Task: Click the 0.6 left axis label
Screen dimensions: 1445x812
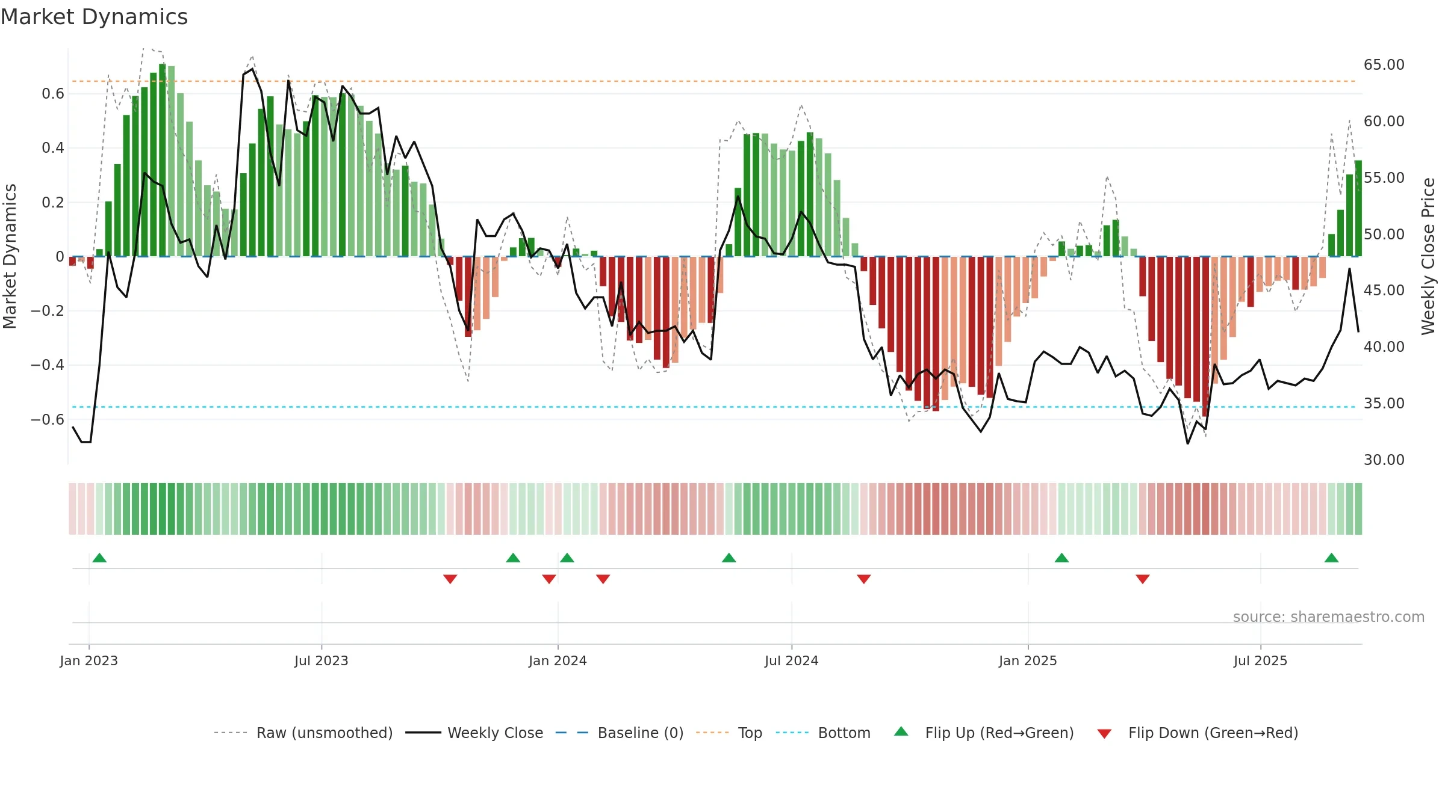Action: click(53, 94)
